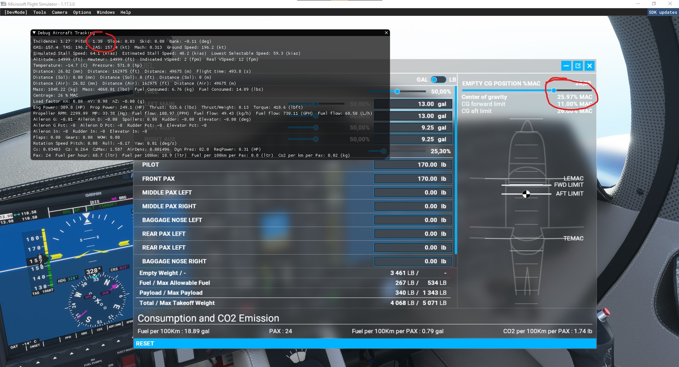Image resolution: width=679 pixels, height=367 pixels.
Task: Click the TEMAC label on diagram
Action: click(574, 239)
